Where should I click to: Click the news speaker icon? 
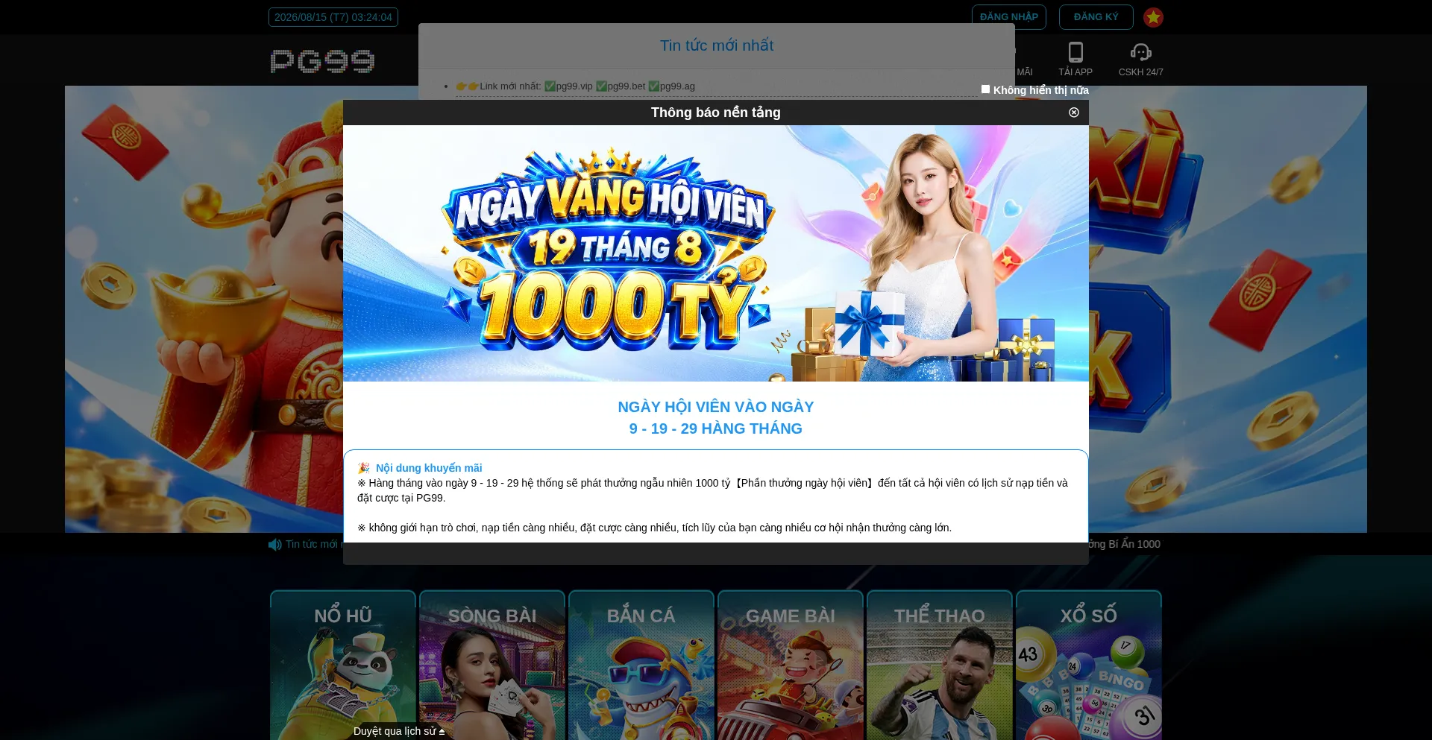[x=275, y=545]
